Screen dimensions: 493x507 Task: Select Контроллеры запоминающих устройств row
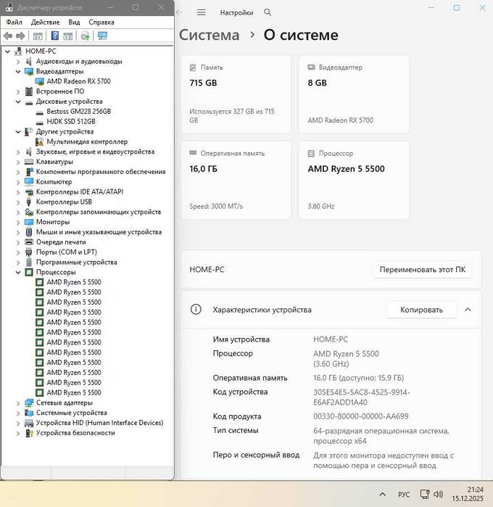99,212
